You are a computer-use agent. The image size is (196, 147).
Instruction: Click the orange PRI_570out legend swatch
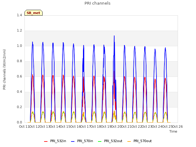tap(129, 141)
